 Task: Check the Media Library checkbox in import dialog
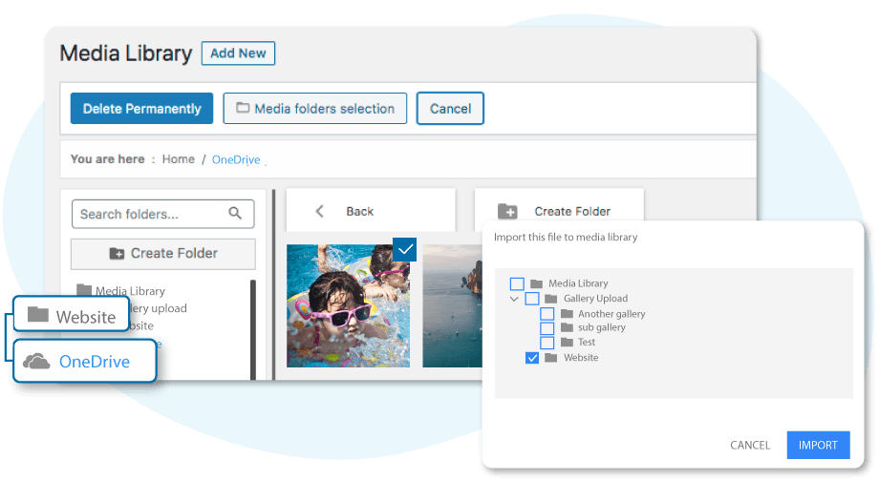coord(517,283)
